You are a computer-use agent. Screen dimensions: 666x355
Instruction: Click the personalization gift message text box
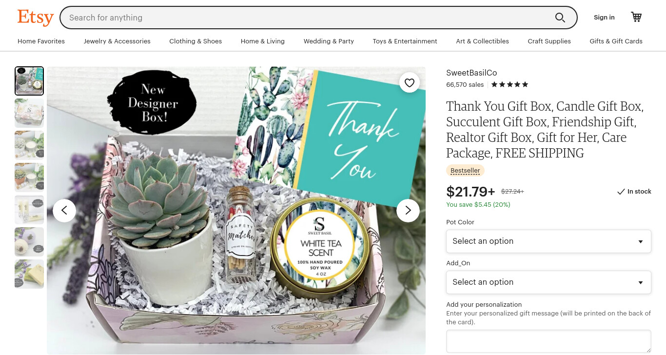[x=548, y=341]
